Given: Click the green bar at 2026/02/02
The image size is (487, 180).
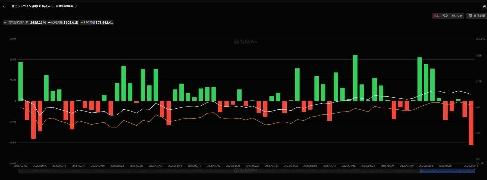Looking at the screenshot, I should point(20,81).
